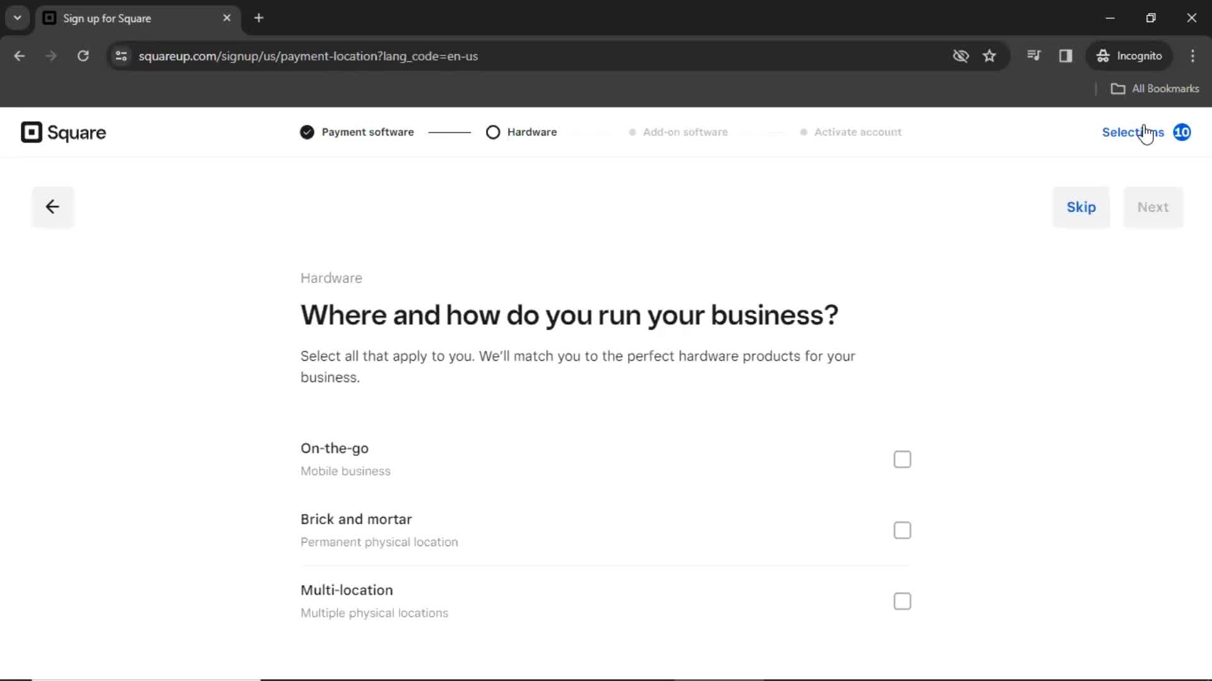This screenshot has height=681, width=1212.
Task: Open site information icon in address bar
Action: 121,56
